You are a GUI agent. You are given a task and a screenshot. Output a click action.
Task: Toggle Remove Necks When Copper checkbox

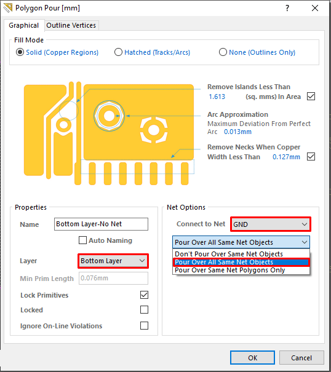coord(311,157)
